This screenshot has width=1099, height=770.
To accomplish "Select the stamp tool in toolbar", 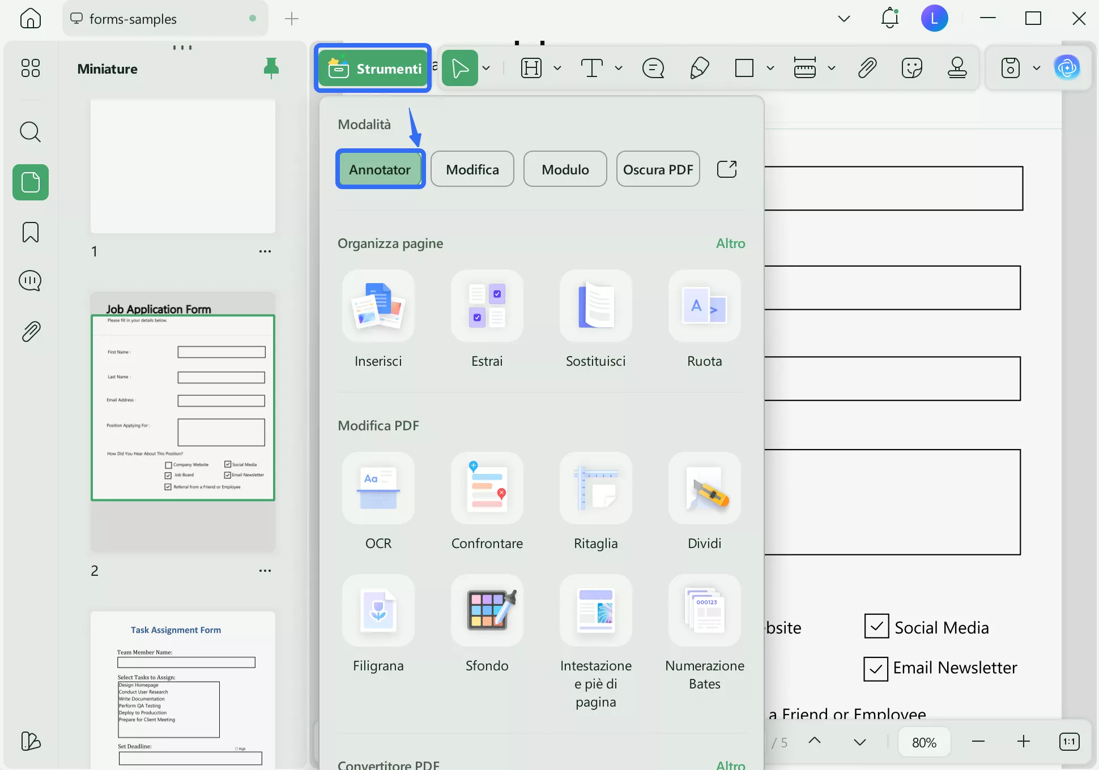I will pos(957,69).
